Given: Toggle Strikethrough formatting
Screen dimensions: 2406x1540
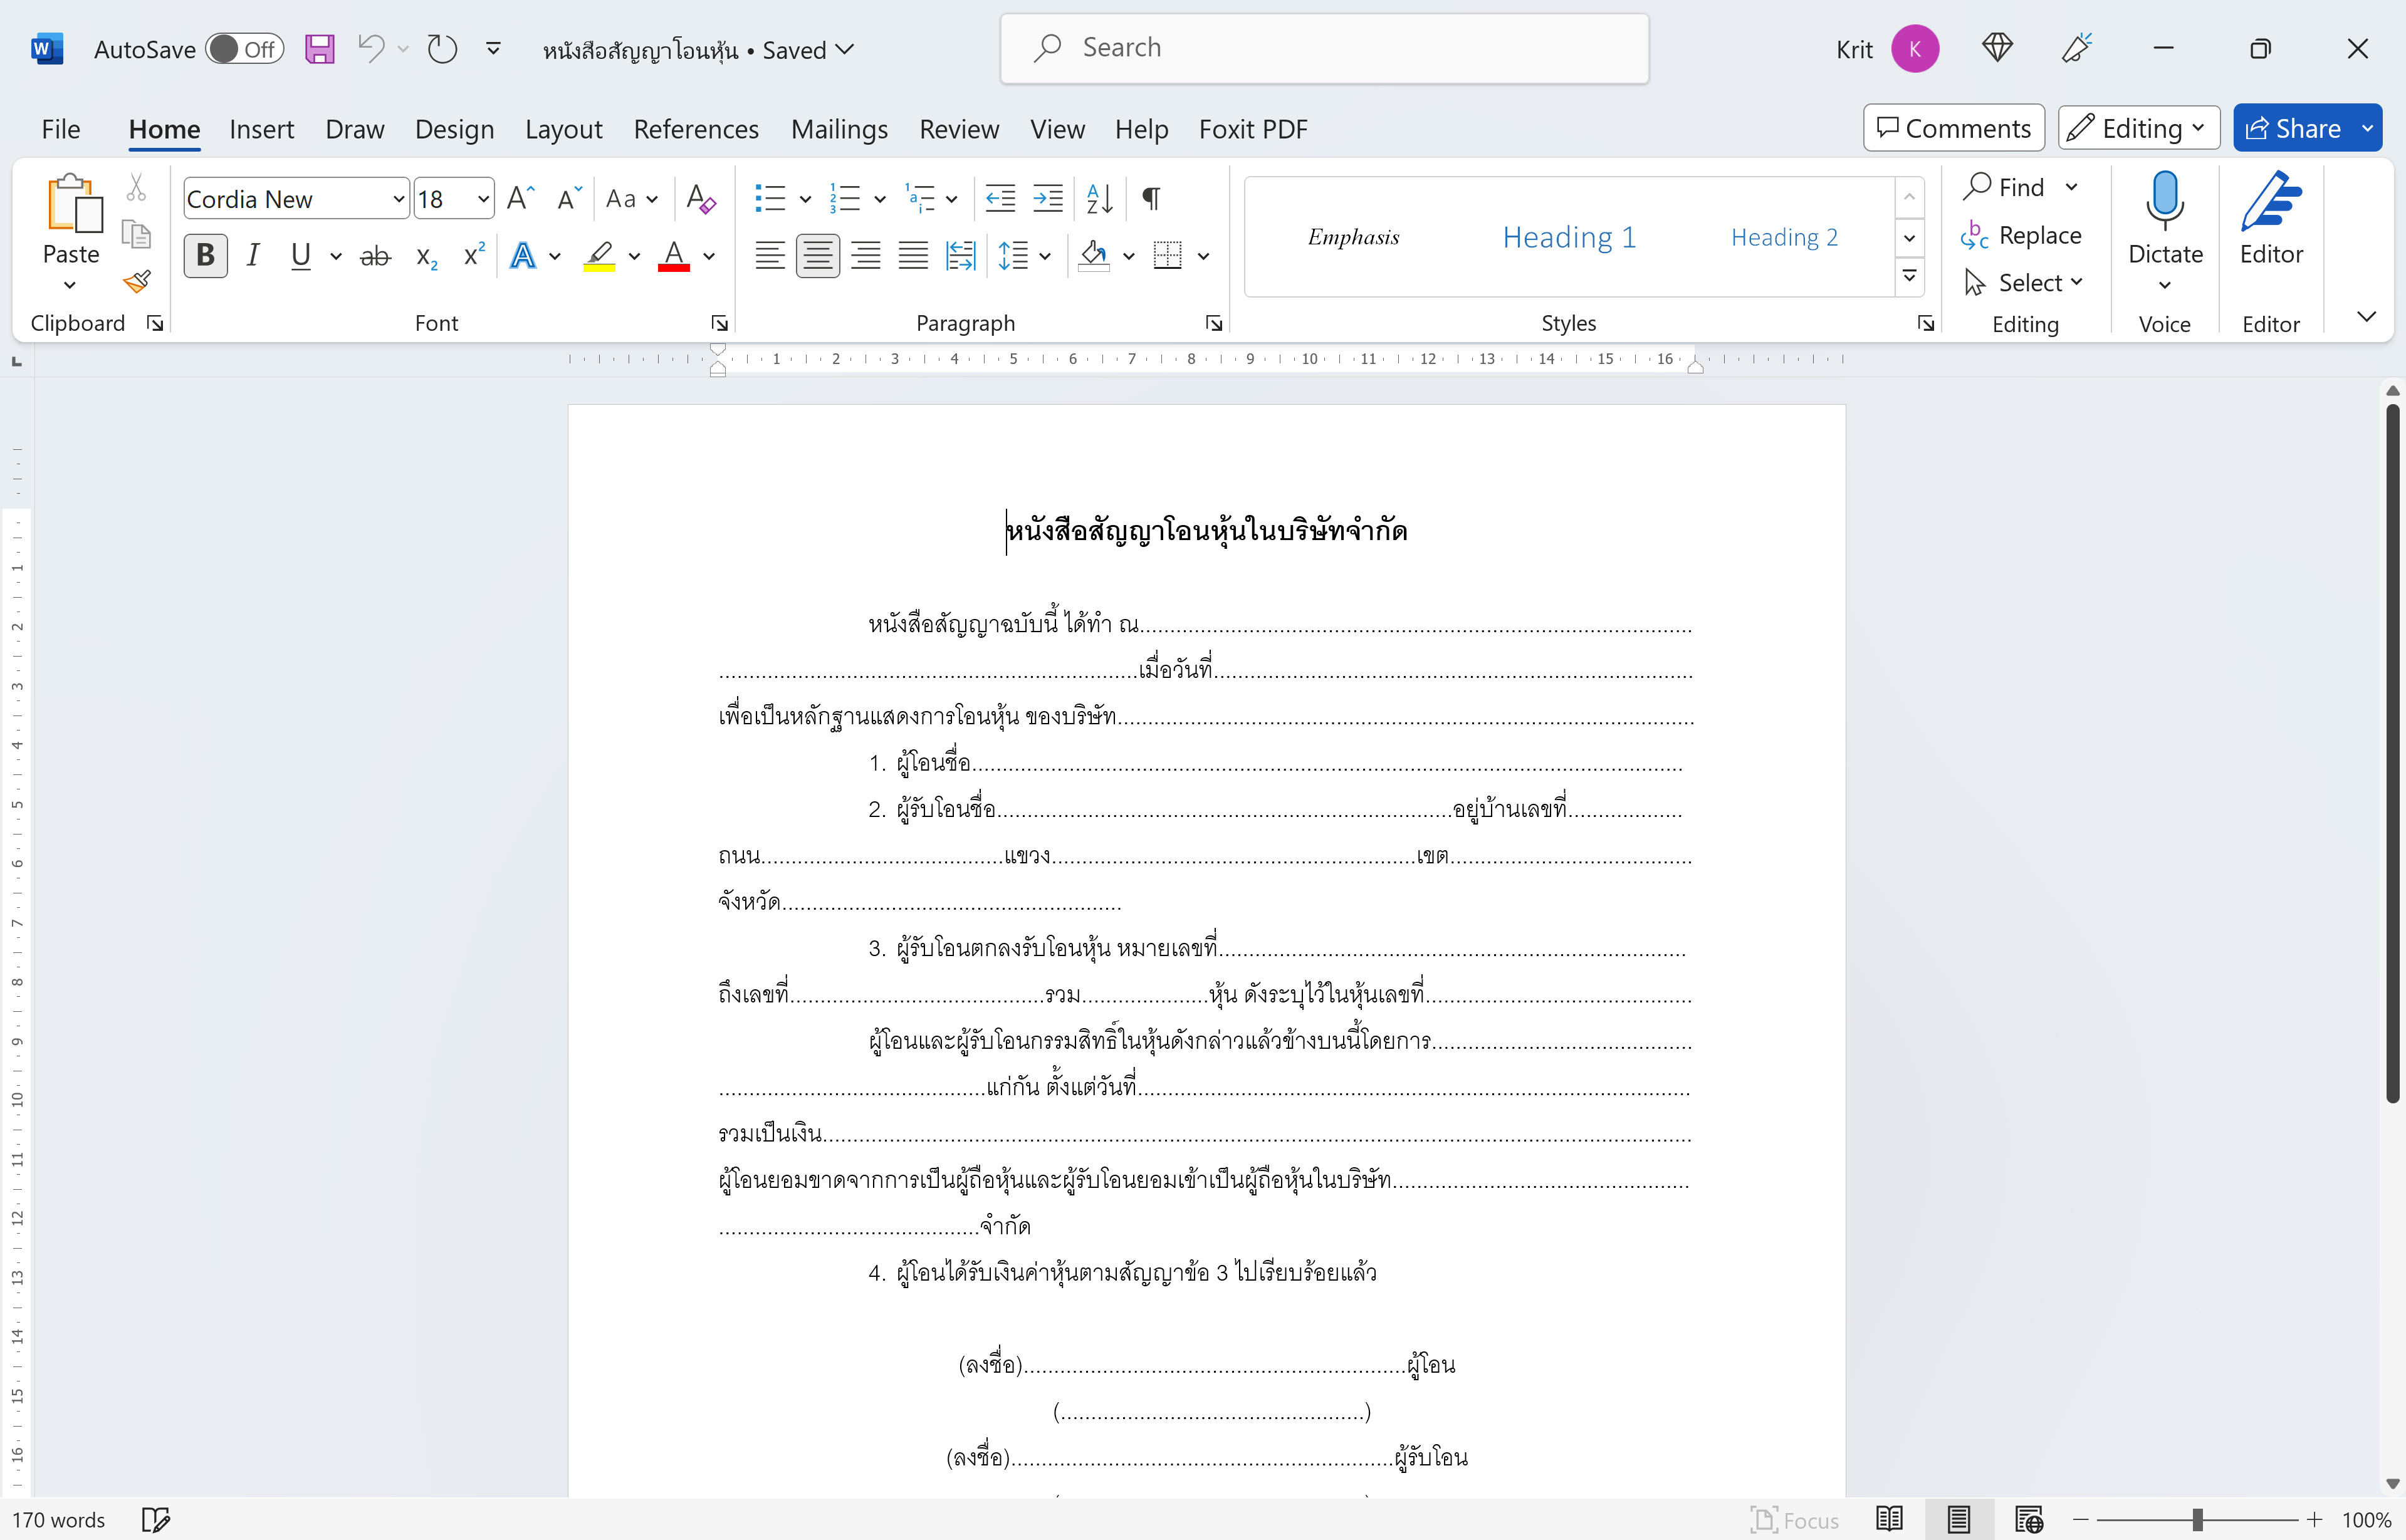Looking at the screenshot, I should pyautogui.click(x=375, y=257).
